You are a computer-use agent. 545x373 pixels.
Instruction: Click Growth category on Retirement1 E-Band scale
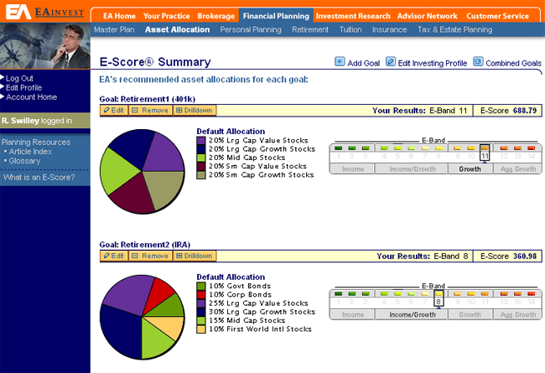point(470,169)
